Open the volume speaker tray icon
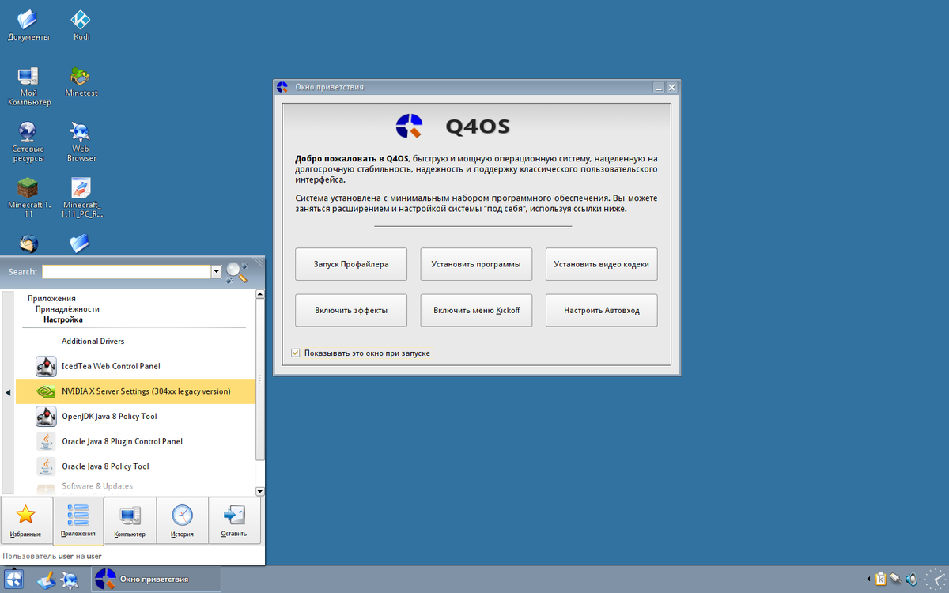The width and height of the screenshot is (949, 593). 911,580
